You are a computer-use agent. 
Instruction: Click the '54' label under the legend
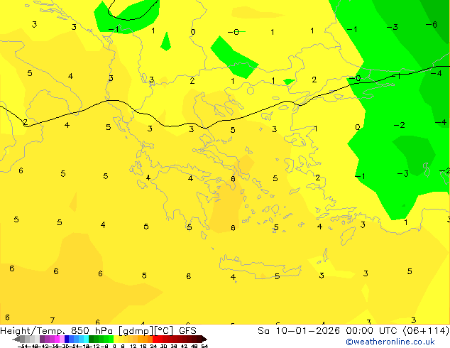[x=204, y=347]
